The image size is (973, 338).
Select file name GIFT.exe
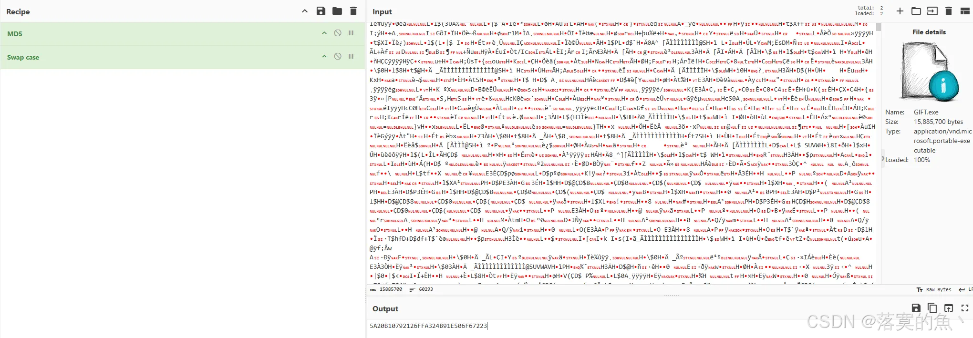926,112
